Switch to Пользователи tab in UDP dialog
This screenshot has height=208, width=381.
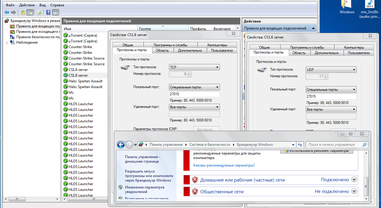(358, 53)
